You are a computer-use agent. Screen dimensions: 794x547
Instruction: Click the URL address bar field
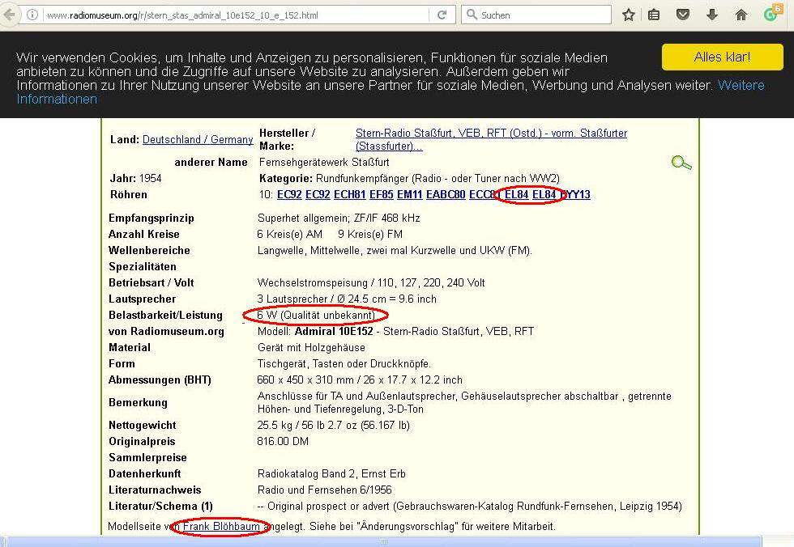(237, 15)
